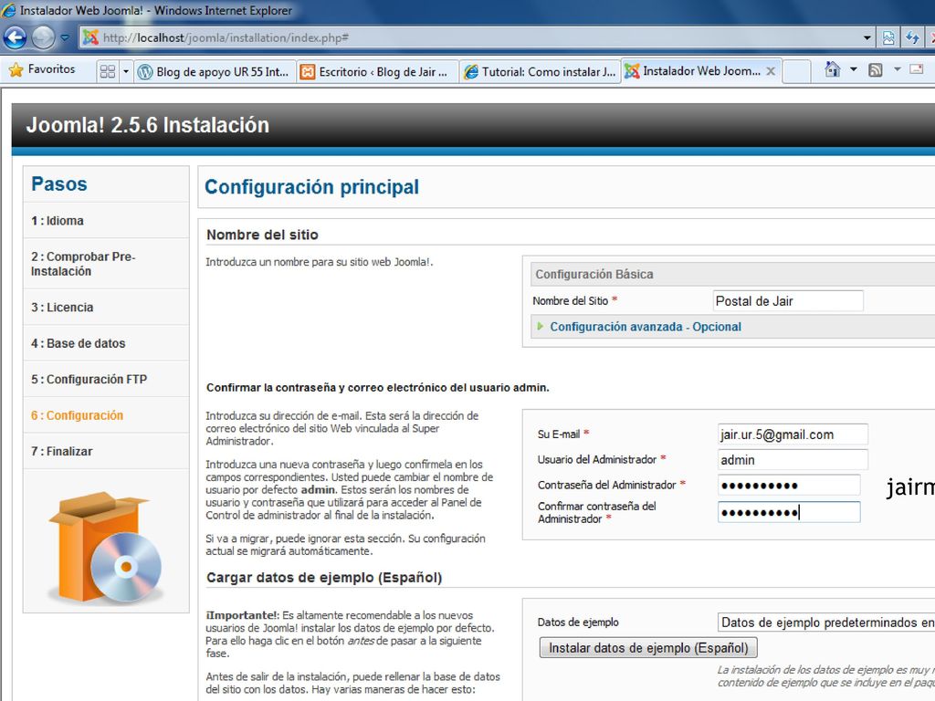Switch to the Blog de apoyo UR 55 tab
Screen dimensions: 935x701
click(x=215, y=72)
